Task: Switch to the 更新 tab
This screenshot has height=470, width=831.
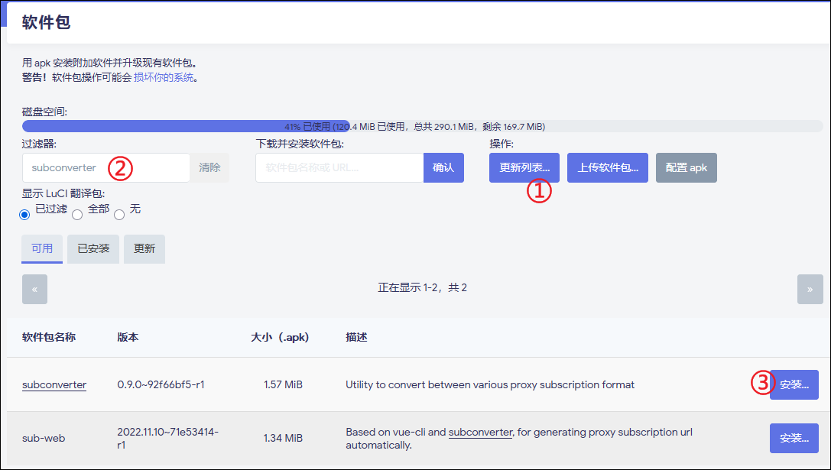Action: pos(144,248)
